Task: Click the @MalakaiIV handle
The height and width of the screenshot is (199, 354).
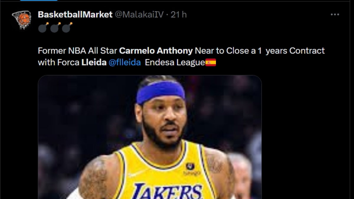Action: tap(139, 14)
